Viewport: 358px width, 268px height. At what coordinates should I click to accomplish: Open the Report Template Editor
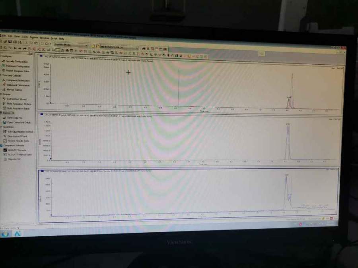pos(17,71)
